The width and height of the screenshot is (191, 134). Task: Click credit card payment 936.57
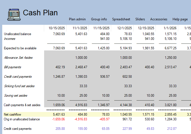pos(105,77)
